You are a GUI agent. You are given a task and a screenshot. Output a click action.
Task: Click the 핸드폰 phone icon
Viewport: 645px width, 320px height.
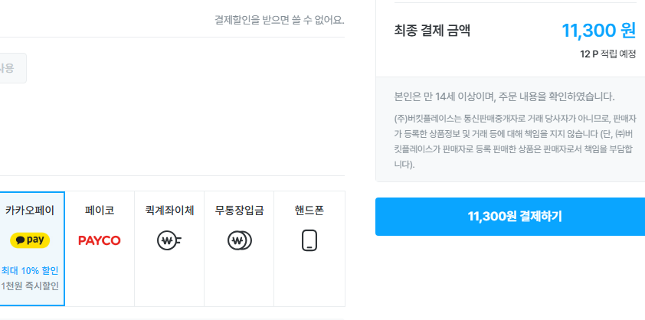[x=309, y=240]
